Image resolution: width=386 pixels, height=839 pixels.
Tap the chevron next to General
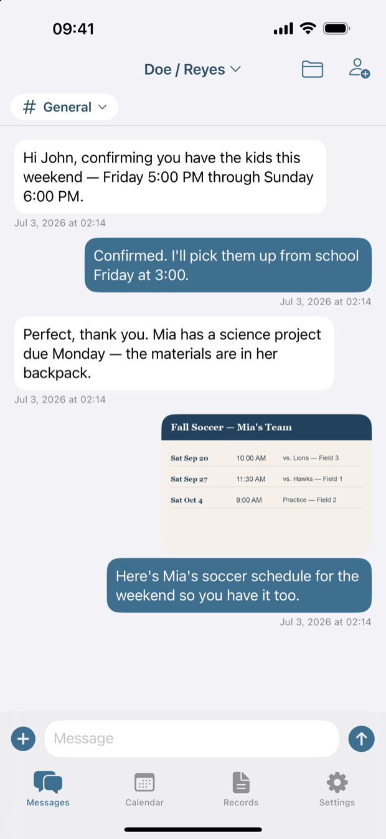click(103, 107)
